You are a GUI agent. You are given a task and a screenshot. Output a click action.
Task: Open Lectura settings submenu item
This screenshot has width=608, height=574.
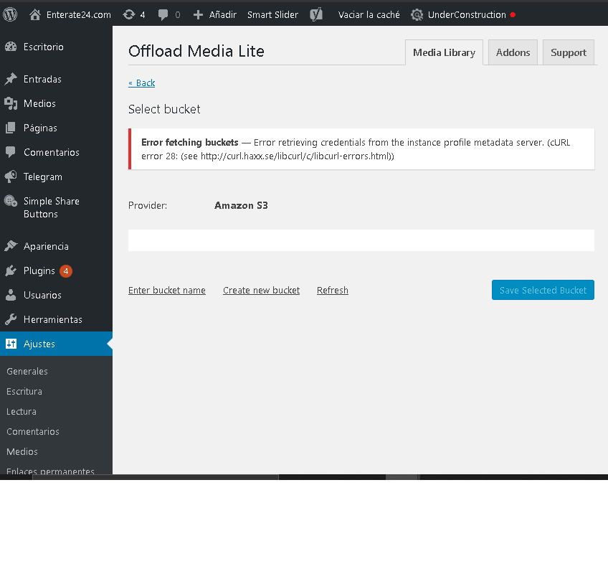pyautogui.click(x=22, y=412)
